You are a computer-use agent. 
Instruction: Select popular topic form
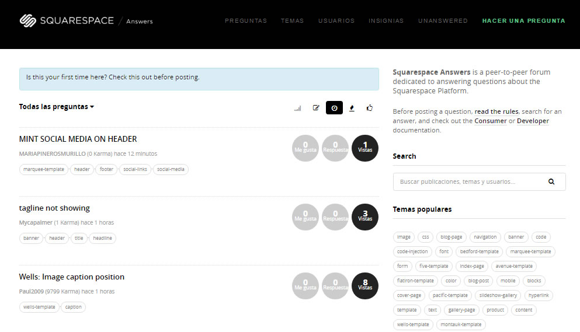[x=402, y=266]
